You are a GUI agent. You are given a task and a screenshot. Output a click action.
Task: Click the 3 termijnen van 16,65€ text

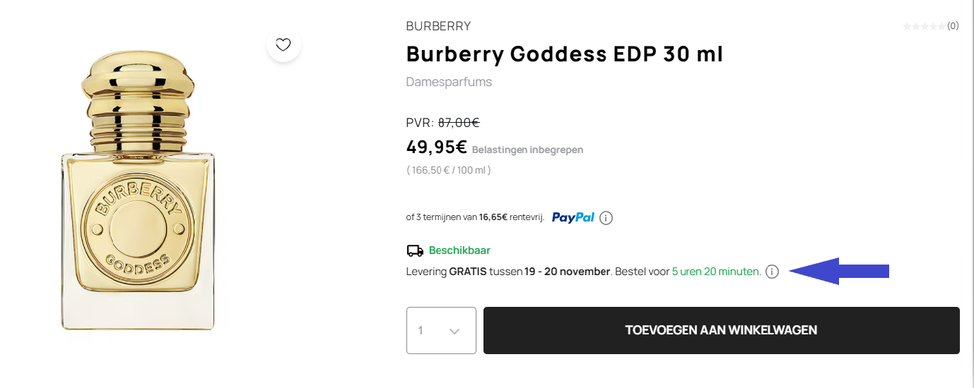pos(475,218)
